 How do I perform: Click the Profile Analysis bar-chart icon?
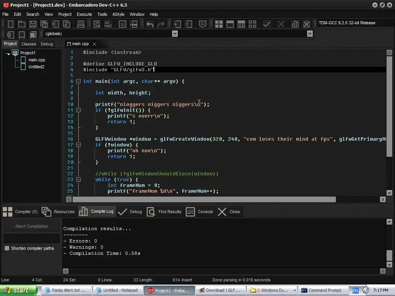click(x=295, y=24)
